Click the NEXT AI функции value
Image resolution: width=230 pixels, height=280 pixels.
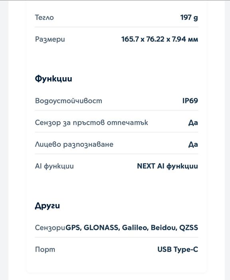coord(167,166)
